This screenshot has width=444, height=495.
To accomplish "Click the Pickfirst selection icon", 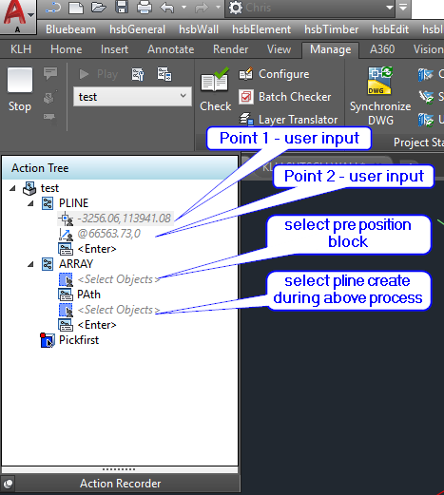I will pyautogui.click(x=48, y=340).
